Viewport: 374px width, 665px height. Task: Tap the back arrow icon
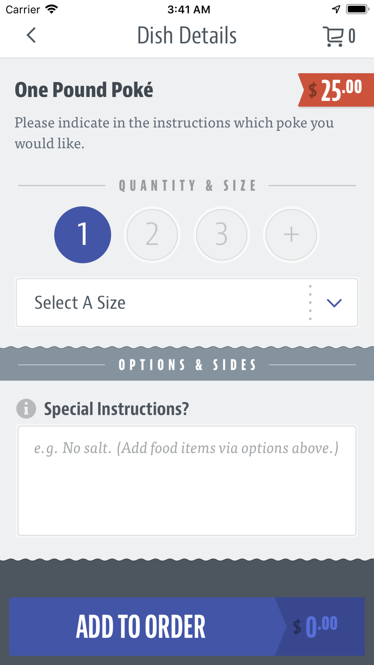(x=31, y=36)
